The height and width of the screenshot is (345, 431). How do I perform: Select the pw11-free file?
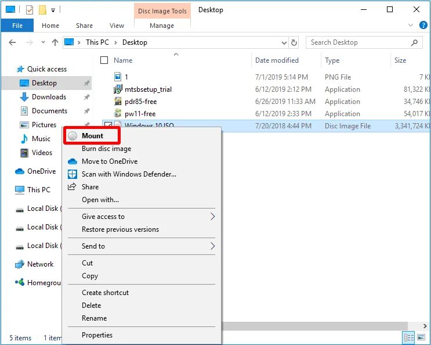click(x=140, y=114)
